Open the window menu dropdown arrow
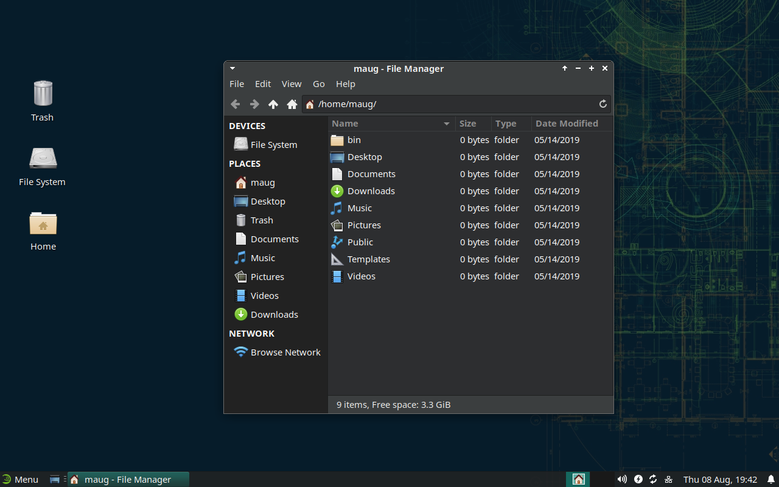 (x=232, y=69)
